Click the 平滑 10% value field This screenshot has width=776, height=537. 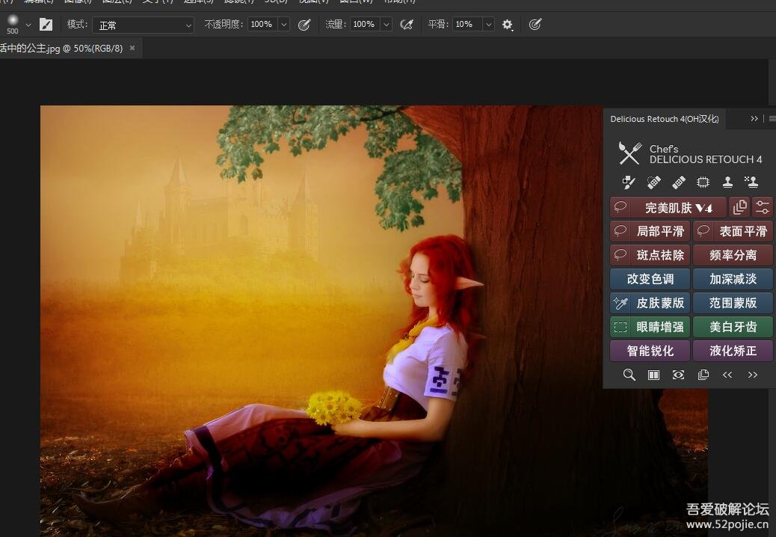(466, 24)
